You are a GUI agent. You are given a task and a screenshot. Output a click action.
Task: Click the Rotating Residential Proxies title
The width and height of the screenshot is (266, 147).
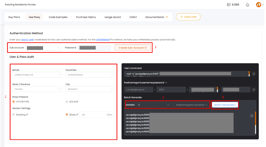20,5
